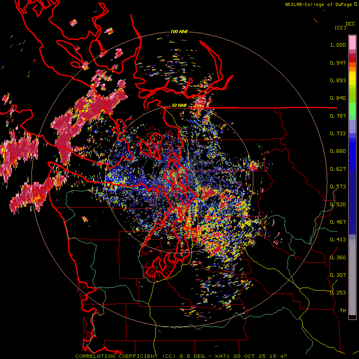Click the Correlation Coefficient KATX caption text
This screenshot has width=359, height=359.
[x=181, y=356]
